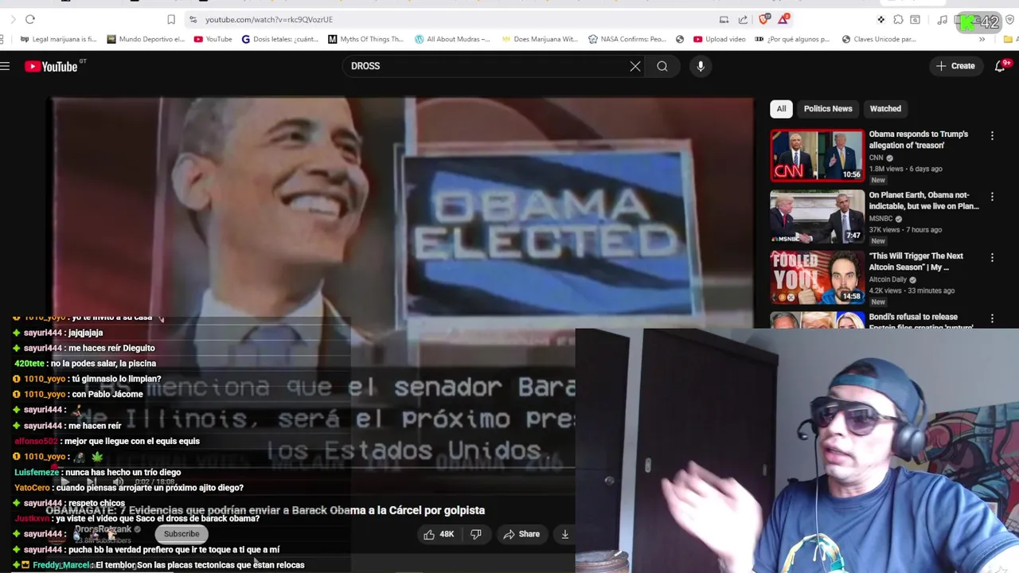Image resolution: width=1019 pixels, height=573 pixels.
Task: Select the All filter chip
Action: (781, 109)
